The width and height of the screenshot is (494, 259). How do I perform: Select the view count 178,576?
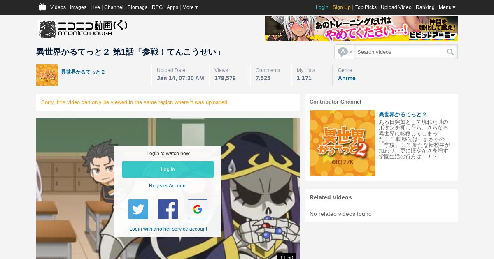(x=225, y=78)
